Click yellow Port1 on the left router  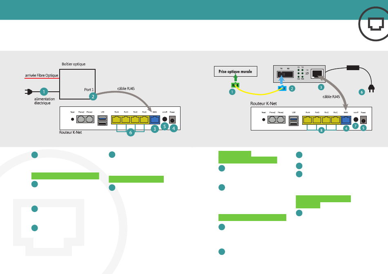tap(144, 120)
